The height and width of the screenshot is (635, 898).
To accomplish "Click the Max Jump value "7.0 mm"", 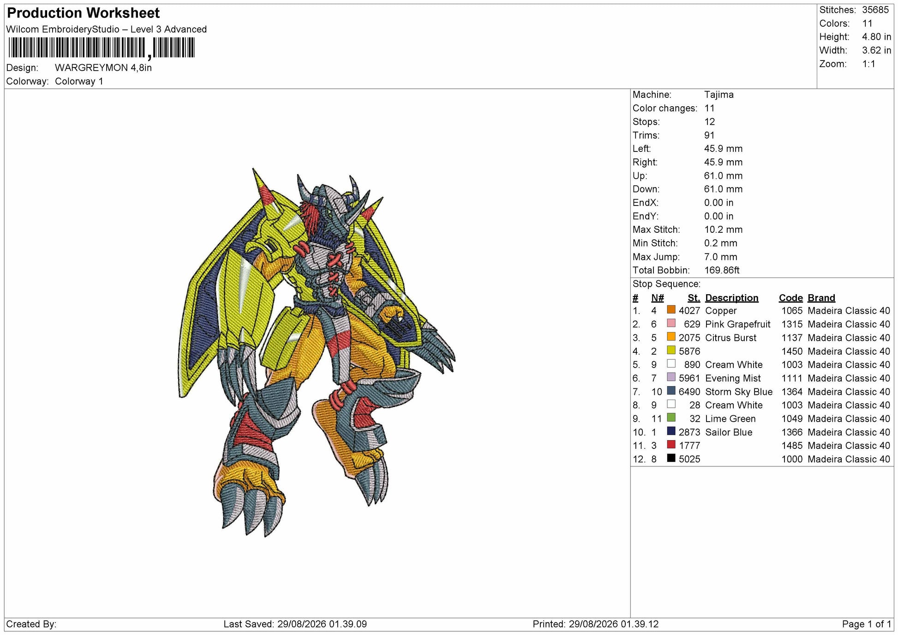I will pos(721,257).
